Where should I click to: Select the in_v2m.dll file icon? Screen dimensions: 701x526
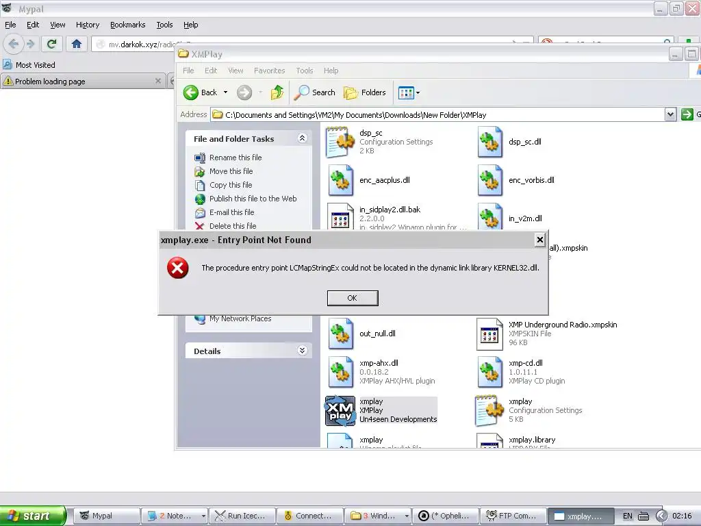click(x=490, y=217)
